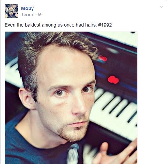Viewport: 167px width, 164px height.
Task: Visit the Moby page name link
Action: point(27,8)
